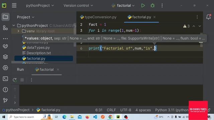This screenshot has width=214, height=120.
Task: Change UTF-8 file encoding
Action: click(126, 110)
